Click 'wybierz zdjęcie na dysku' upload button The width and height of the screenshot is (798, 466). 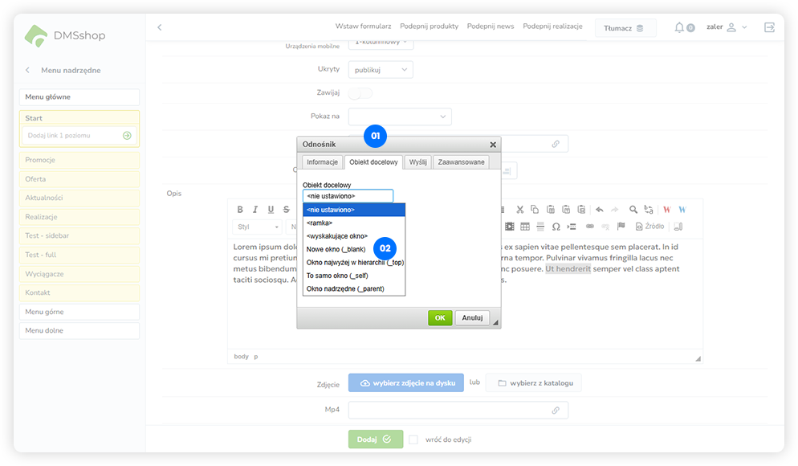[x=405, y=383]
